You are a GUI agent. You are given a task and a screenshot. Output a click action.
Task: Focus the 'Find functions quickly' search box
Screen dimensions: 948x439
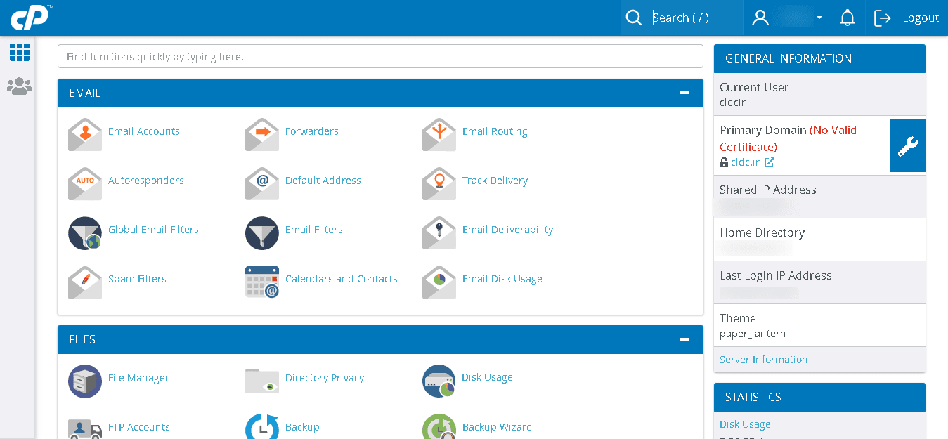coord(380,57)
